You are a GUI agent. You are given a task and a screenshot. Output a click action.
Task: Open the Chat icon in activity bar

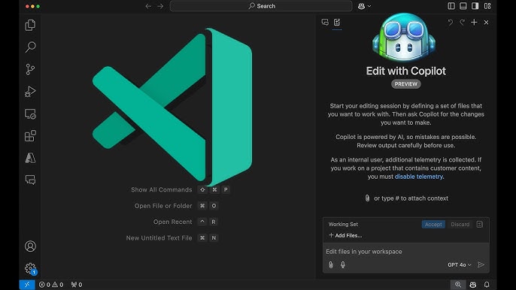coord(30,180)
